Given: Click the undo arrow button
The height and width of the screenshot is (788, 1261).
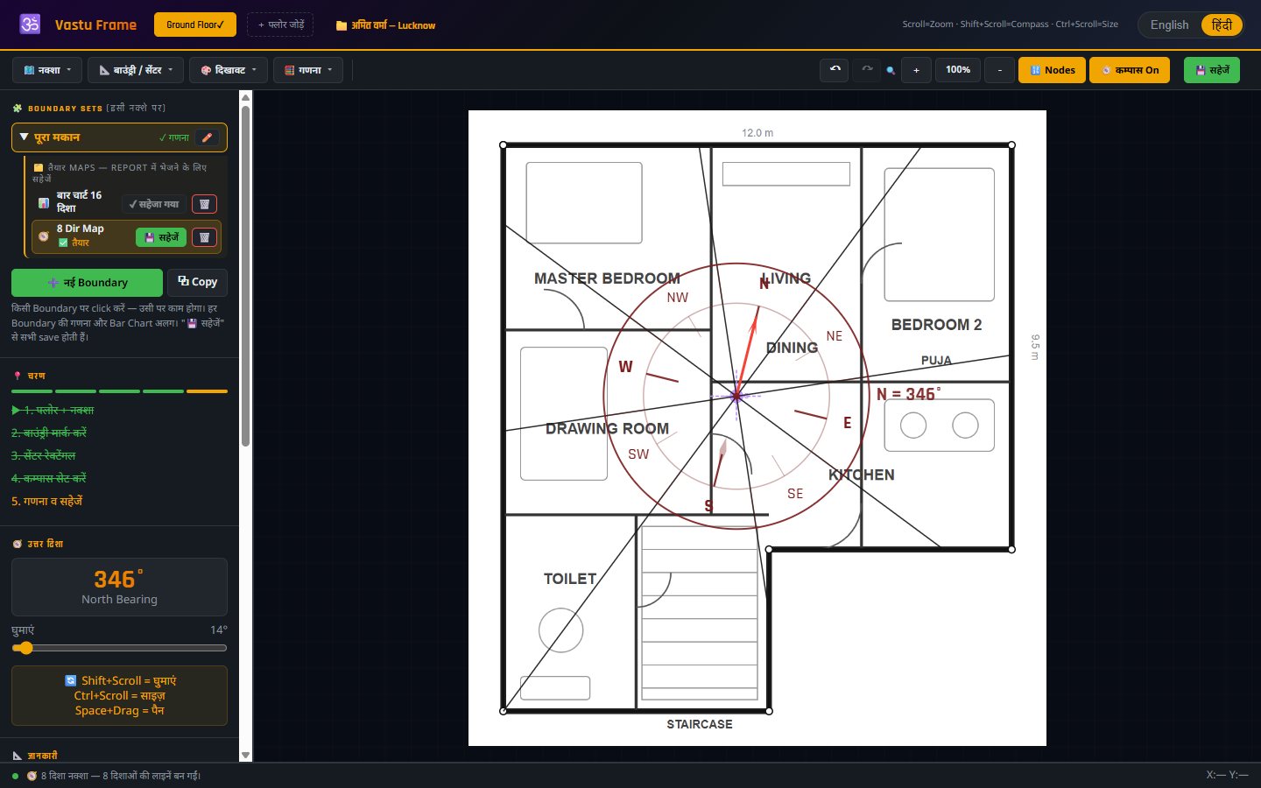Looking at the screenshot, I should 835,70.
